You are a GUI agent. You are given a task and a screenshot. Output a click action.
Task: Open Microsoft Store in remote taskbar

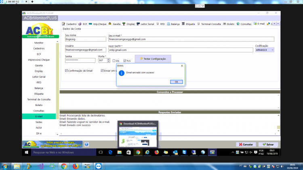tap(129, 152)
